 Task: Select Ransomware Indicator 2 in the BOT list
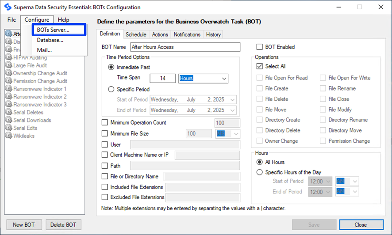(x=40, y=97)
